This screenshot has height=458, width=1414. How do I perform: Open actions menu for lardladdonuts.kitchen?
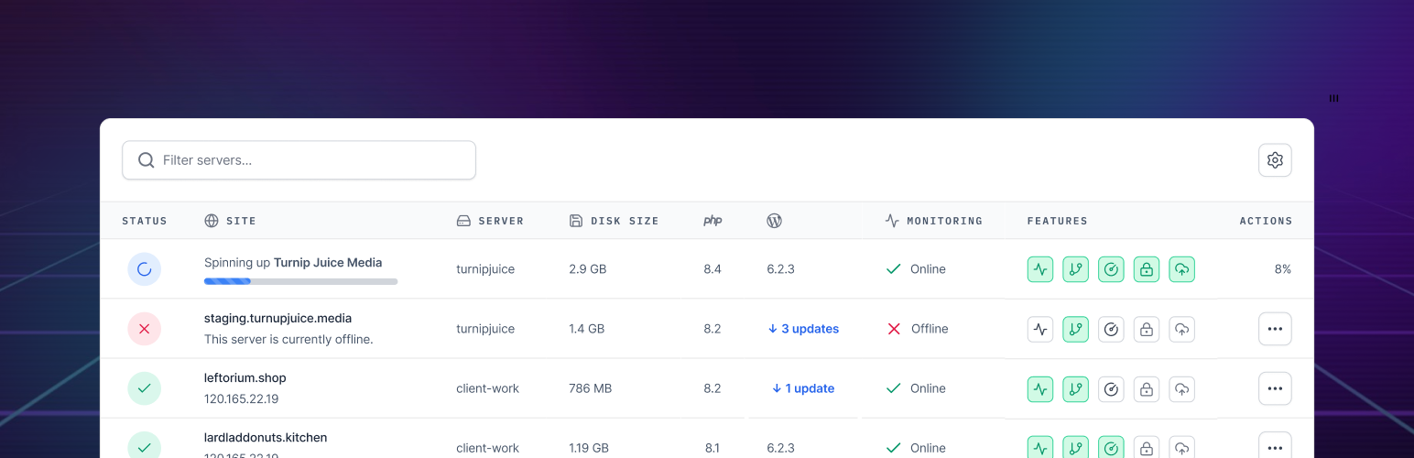1275,447
